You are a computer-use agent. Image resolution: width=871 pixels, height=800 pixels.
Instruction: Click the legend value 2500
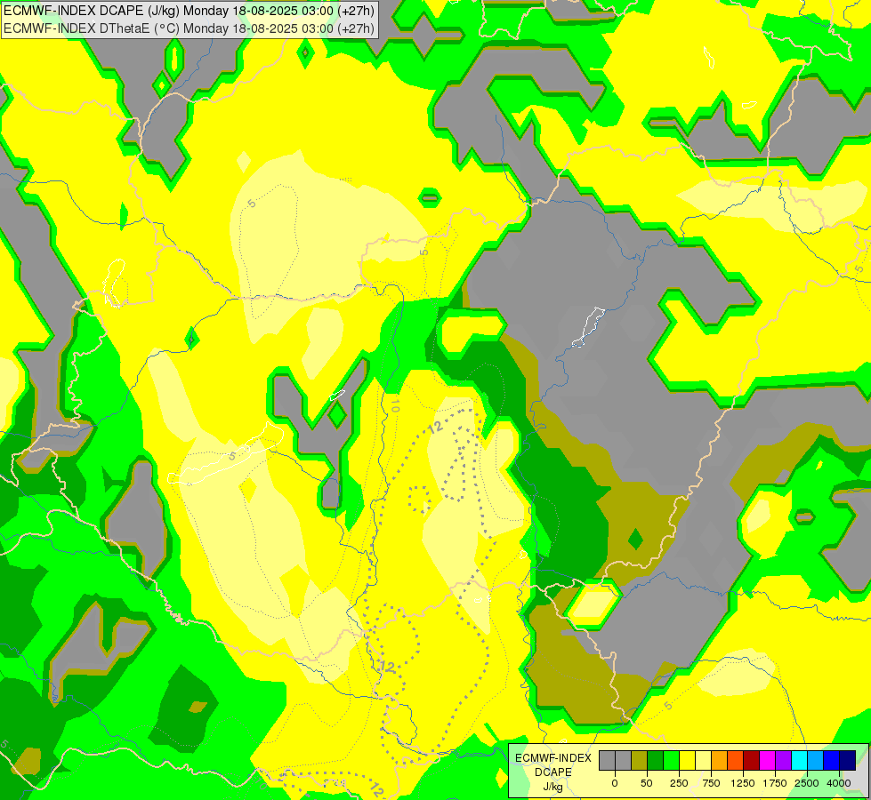pyautogui.click(x=807, y=783)
